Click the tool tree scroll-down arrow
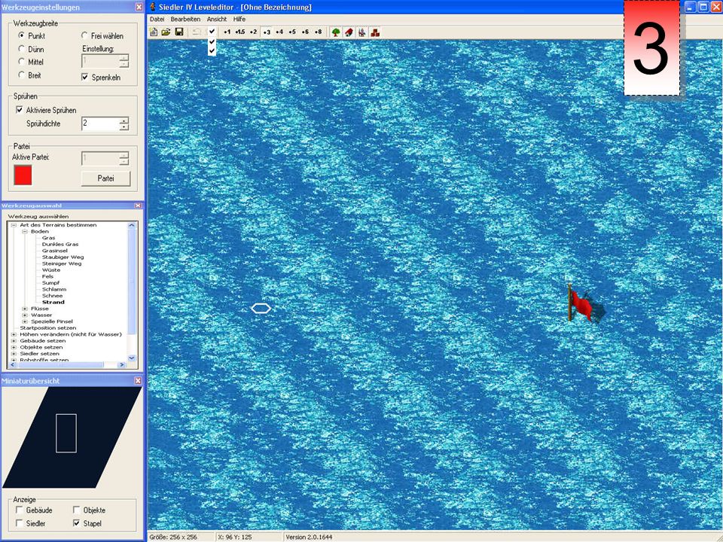The image size is (723, 542). point(131,358)
